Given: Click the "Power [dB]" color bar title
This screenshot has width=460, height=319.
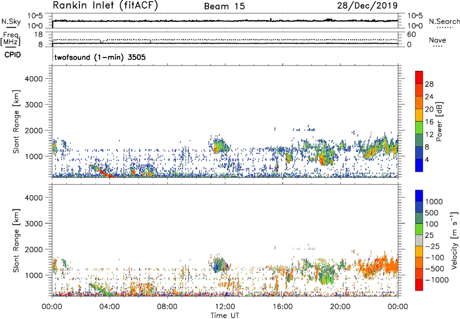Looking at the screenshot, I should point(439,121).
